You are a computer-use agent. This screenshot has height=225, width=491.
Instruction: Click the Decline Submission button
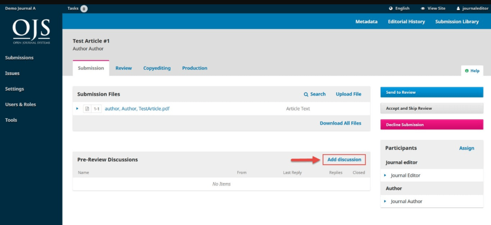coord(432,124)
